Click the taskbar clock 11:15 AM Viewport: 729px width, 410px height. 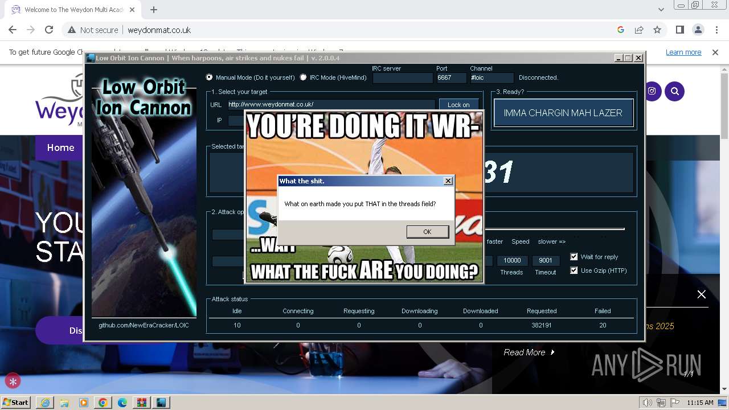coord(700,403)
